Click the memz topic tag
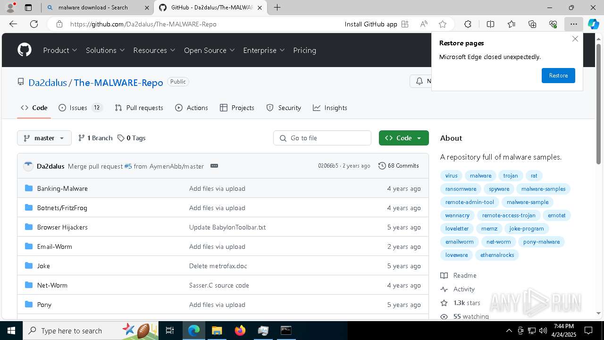 point(489,229)
